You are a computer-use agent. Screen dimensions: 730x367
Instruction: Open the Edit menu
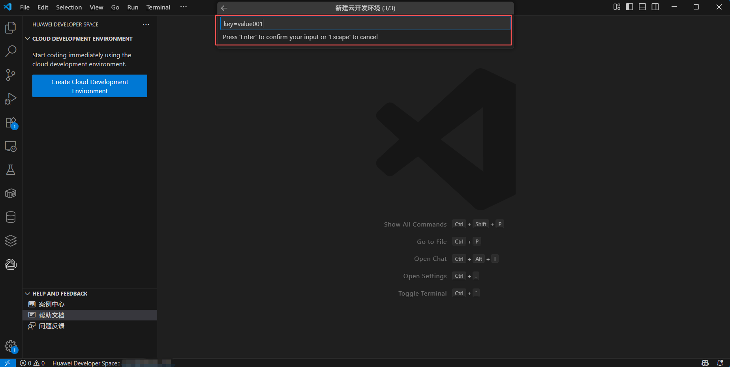coord(43,7)
